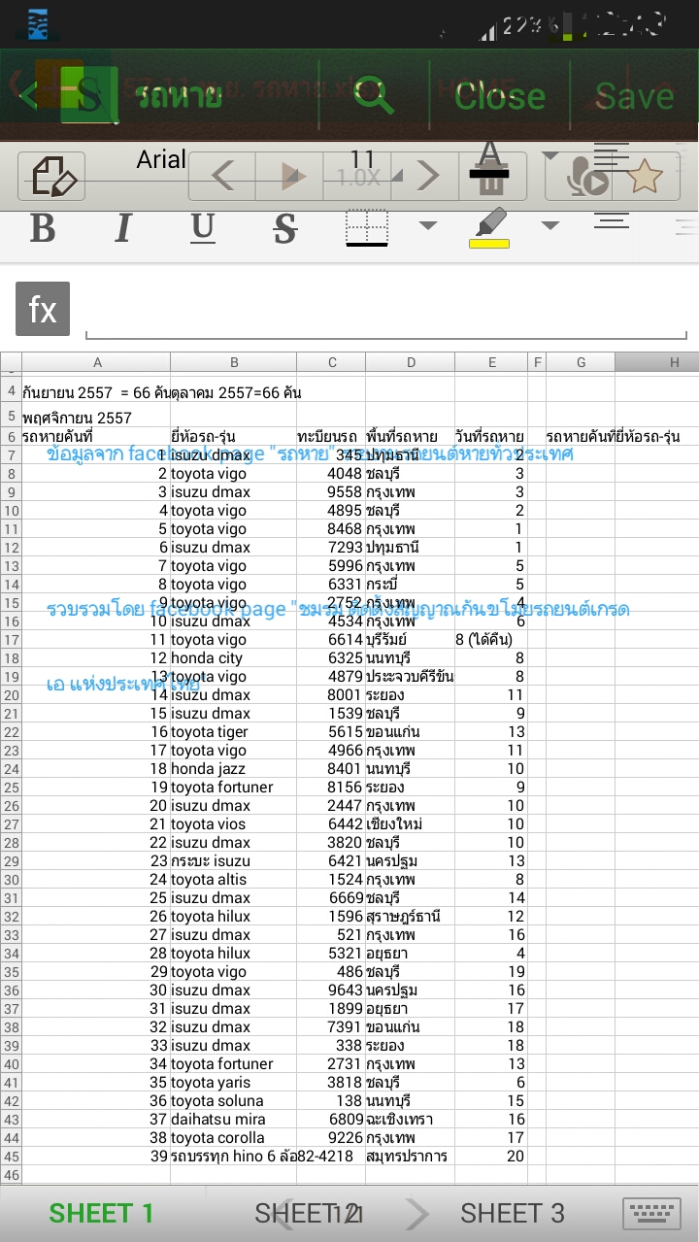
Task: Select column H header
Action: (x=657, y=362)
